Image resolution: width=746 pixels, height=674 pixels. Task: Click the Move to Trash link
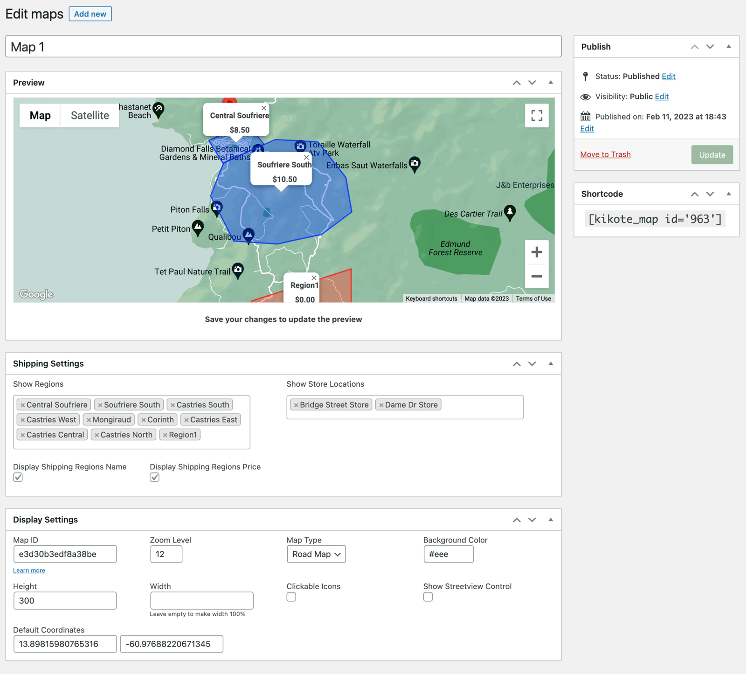click(605, 154)
